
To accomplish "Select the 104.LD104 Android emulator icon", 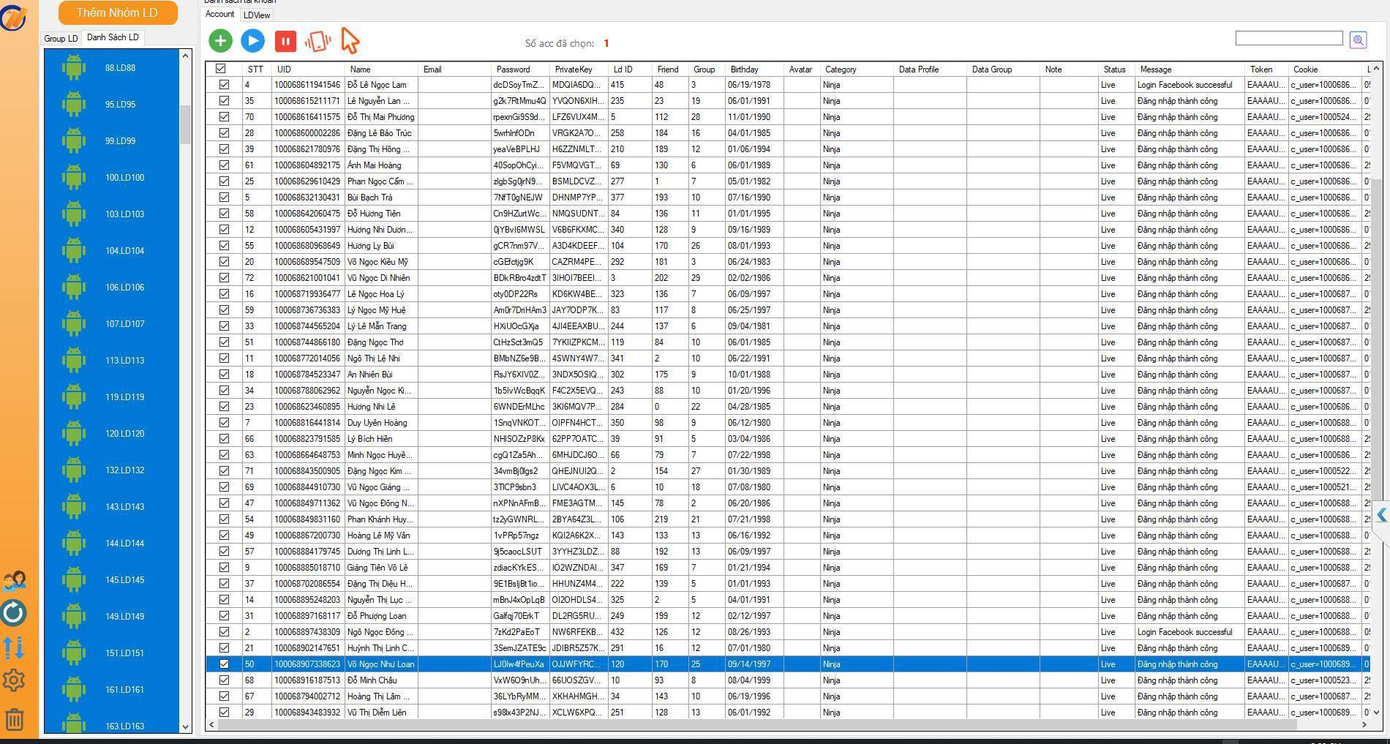I will click(73, 250).
